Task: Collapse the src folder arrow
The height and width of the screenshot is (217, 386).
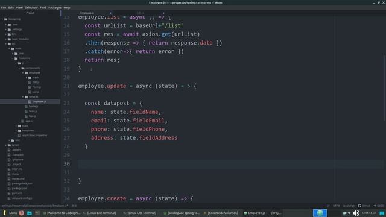Action: tap(6, 44)
